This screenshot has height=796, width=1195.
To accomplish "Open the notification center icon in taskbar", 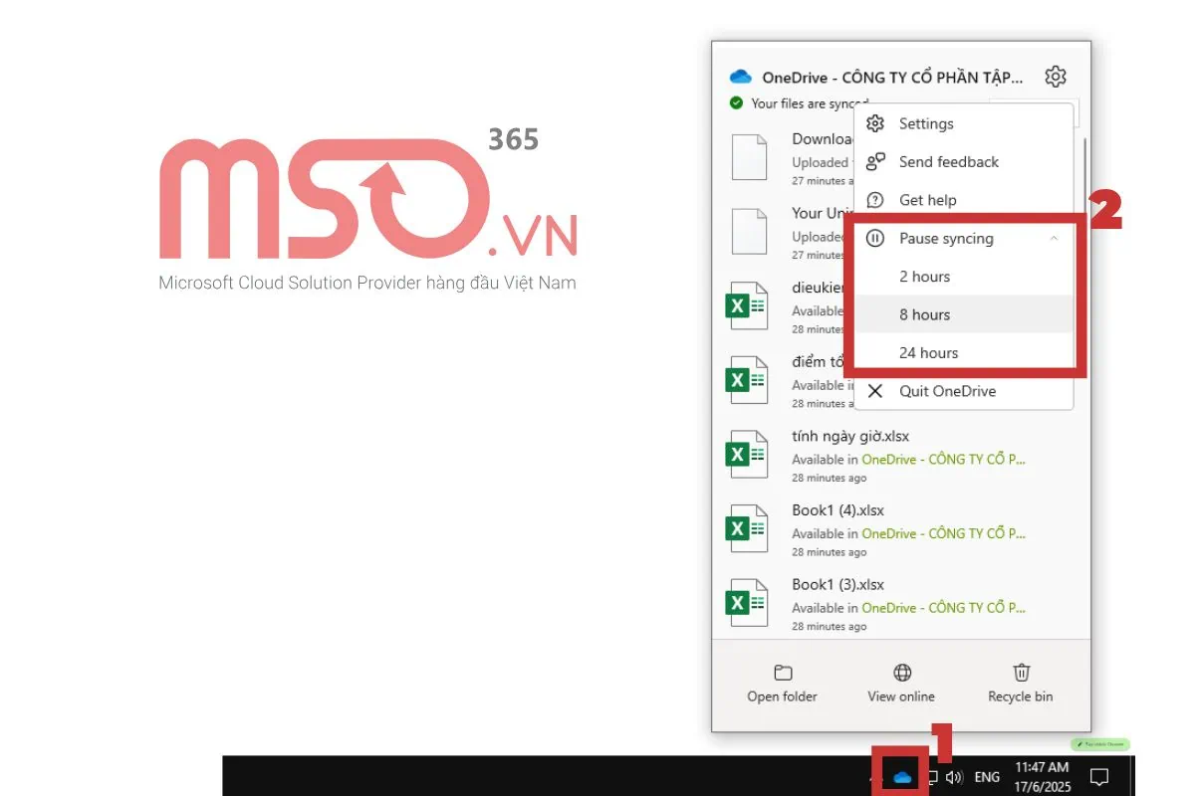I will [x=1099, y=777].
